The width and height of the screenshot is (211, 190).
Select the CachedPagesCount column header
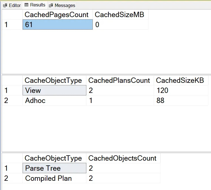click(x=58, y=15)
